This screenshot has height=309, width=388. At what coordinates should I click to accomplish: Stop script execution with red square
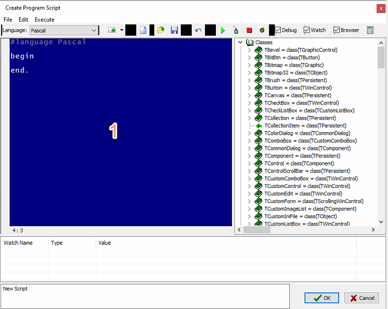(x=249, y=30)
